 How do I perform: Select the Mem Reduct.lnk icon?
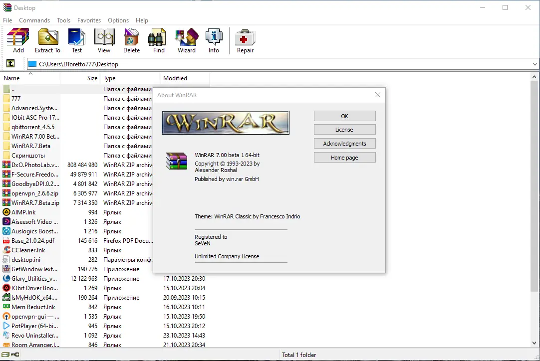click(6, 307)
